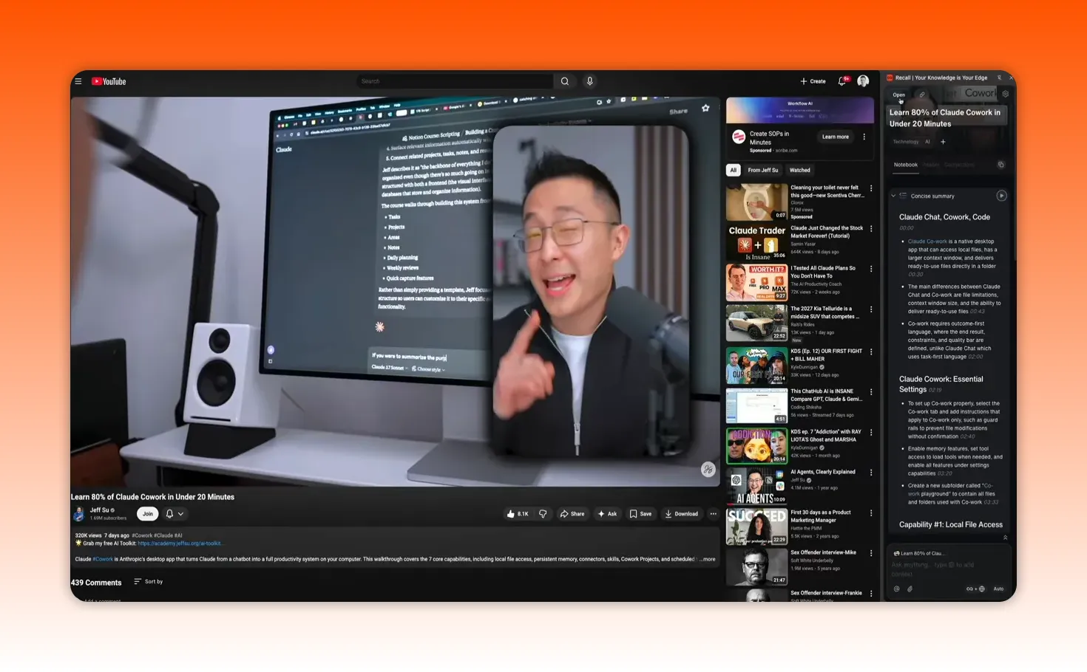
Task: Click the Claude Cowork: Essential Settings heading
Action: coord(941,384)
